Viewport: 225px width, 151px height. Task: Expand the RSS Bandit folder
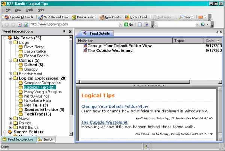coord(10,128)
